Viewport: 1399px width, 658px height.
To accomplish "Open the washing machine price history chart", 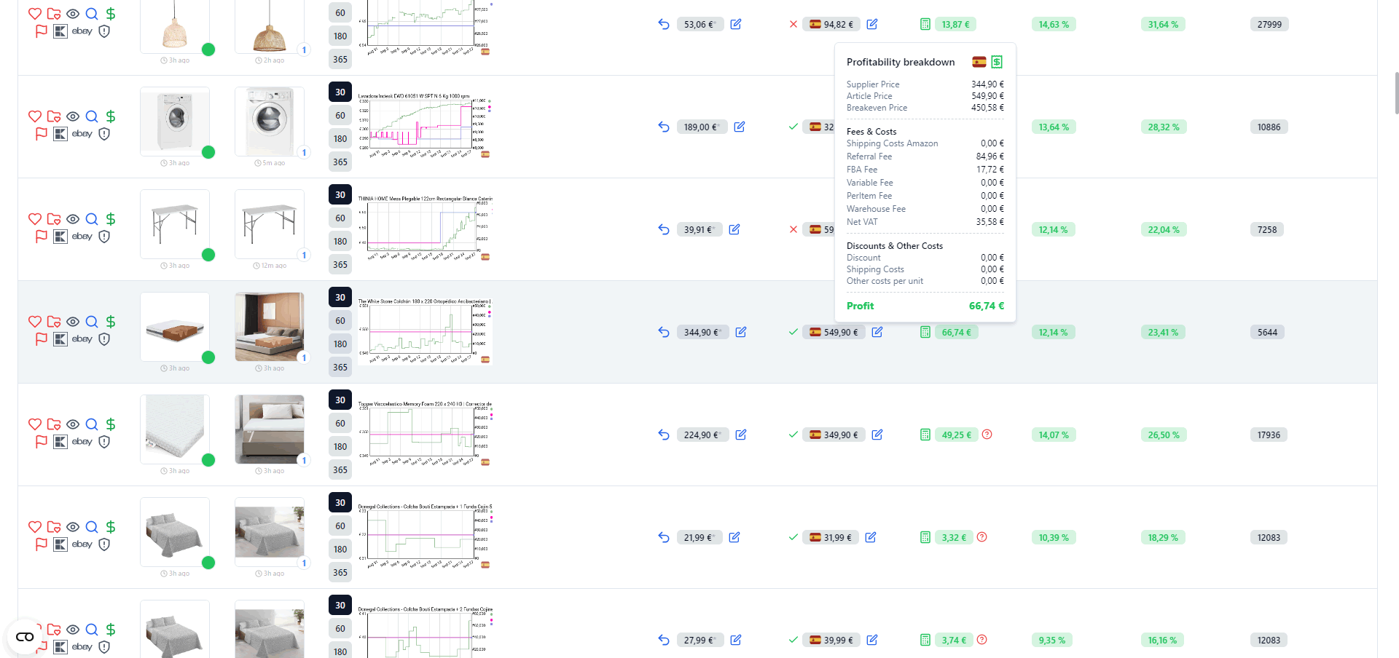I will (x=425, y=126).
